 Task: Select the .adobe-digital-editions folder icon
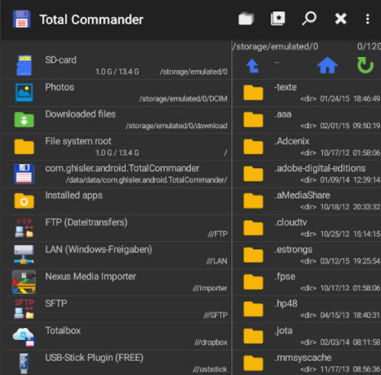click(253, 174)
